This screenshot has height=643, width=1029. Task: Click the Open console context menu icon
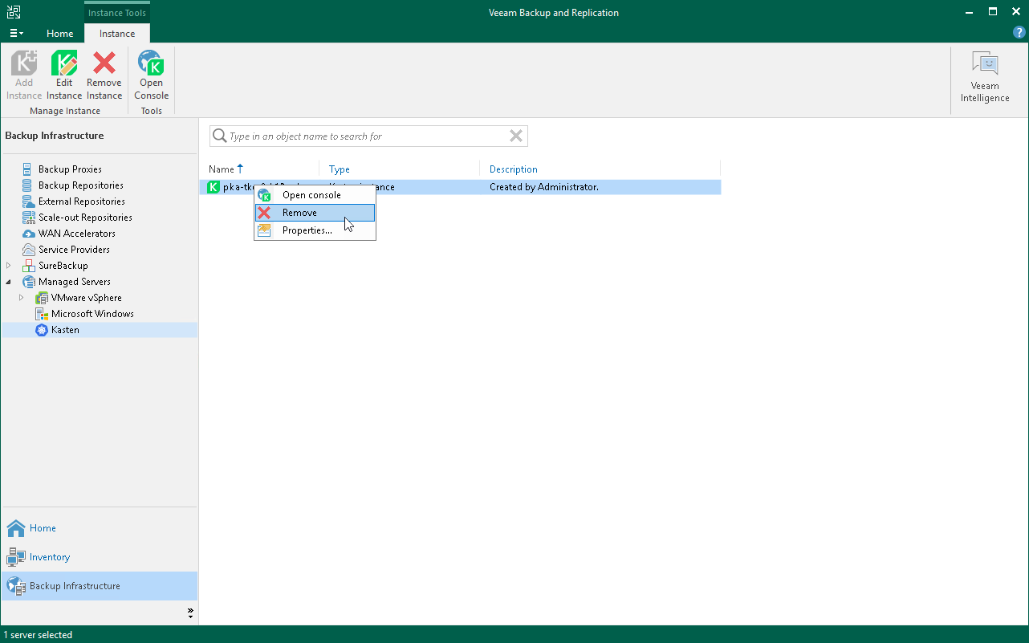264,195
